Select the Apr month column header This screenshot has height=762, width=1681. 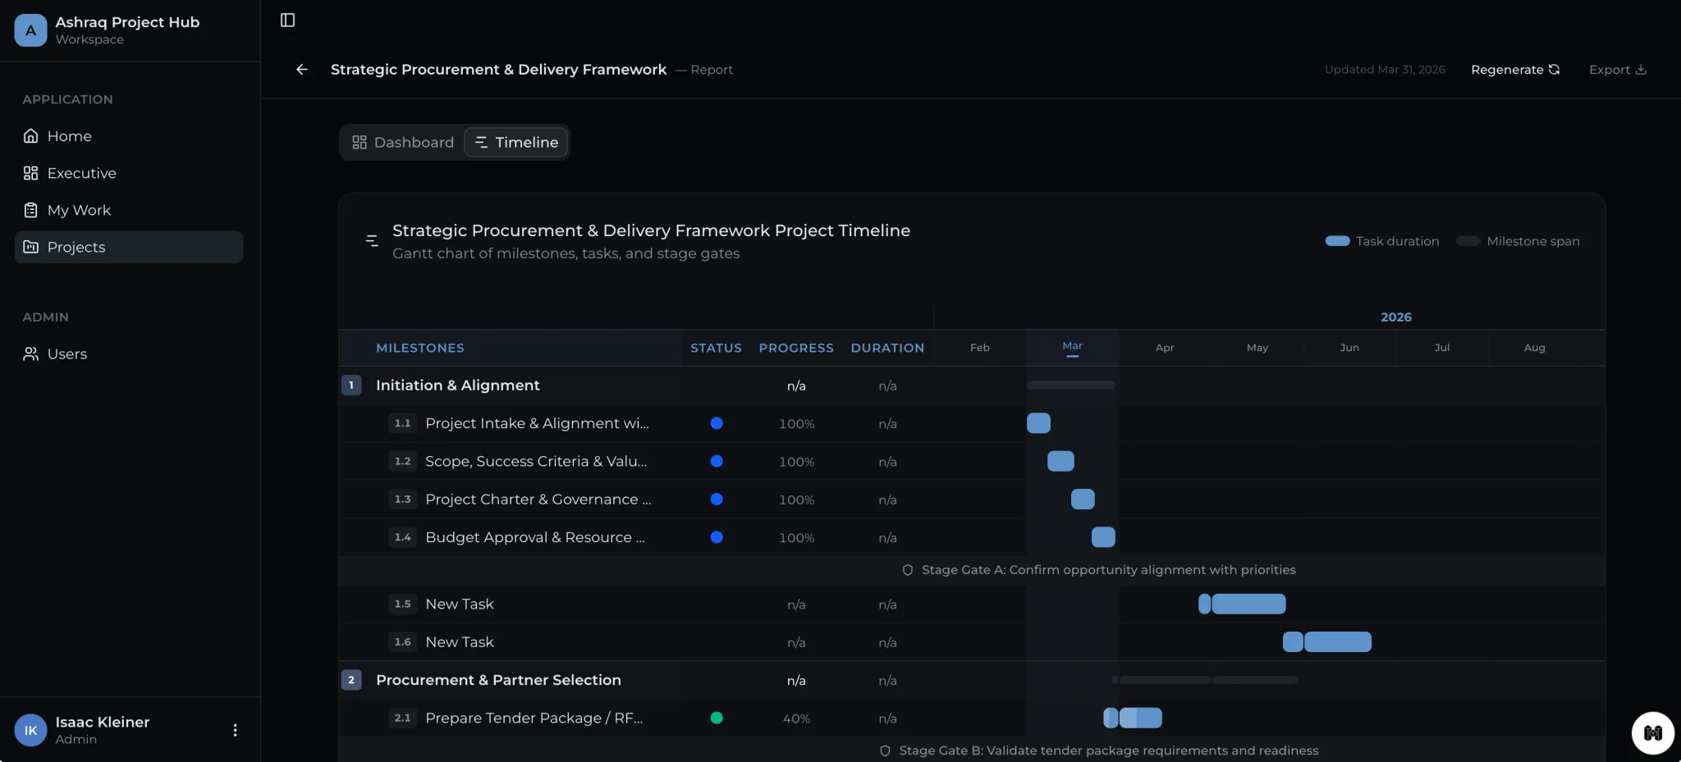[1164, 348]
